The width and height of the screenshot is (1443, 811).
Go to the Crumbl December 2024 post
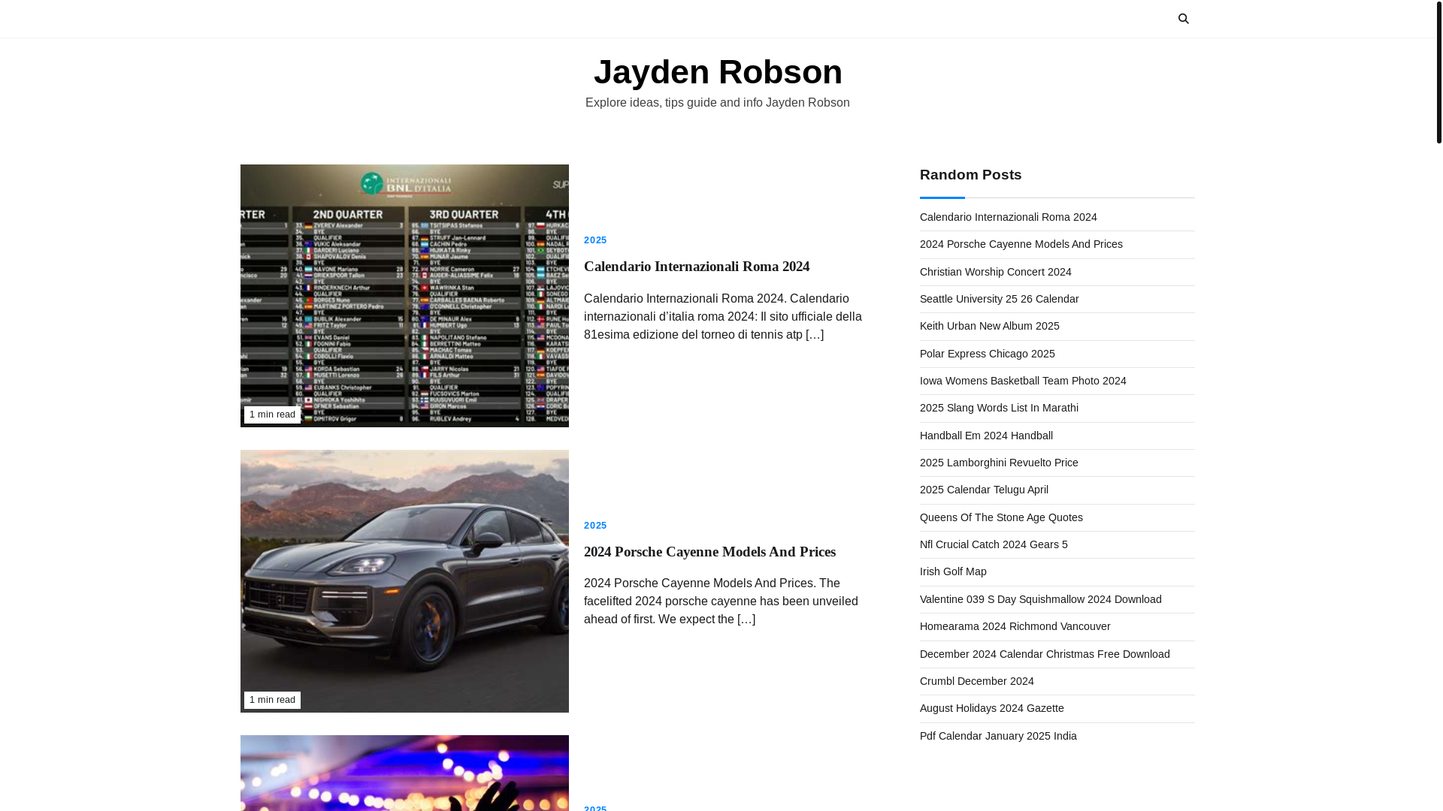tap(976, 681)
